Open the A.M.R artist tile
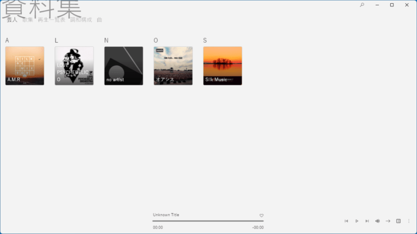Screen dimensions: 417x234 point(25,66)
